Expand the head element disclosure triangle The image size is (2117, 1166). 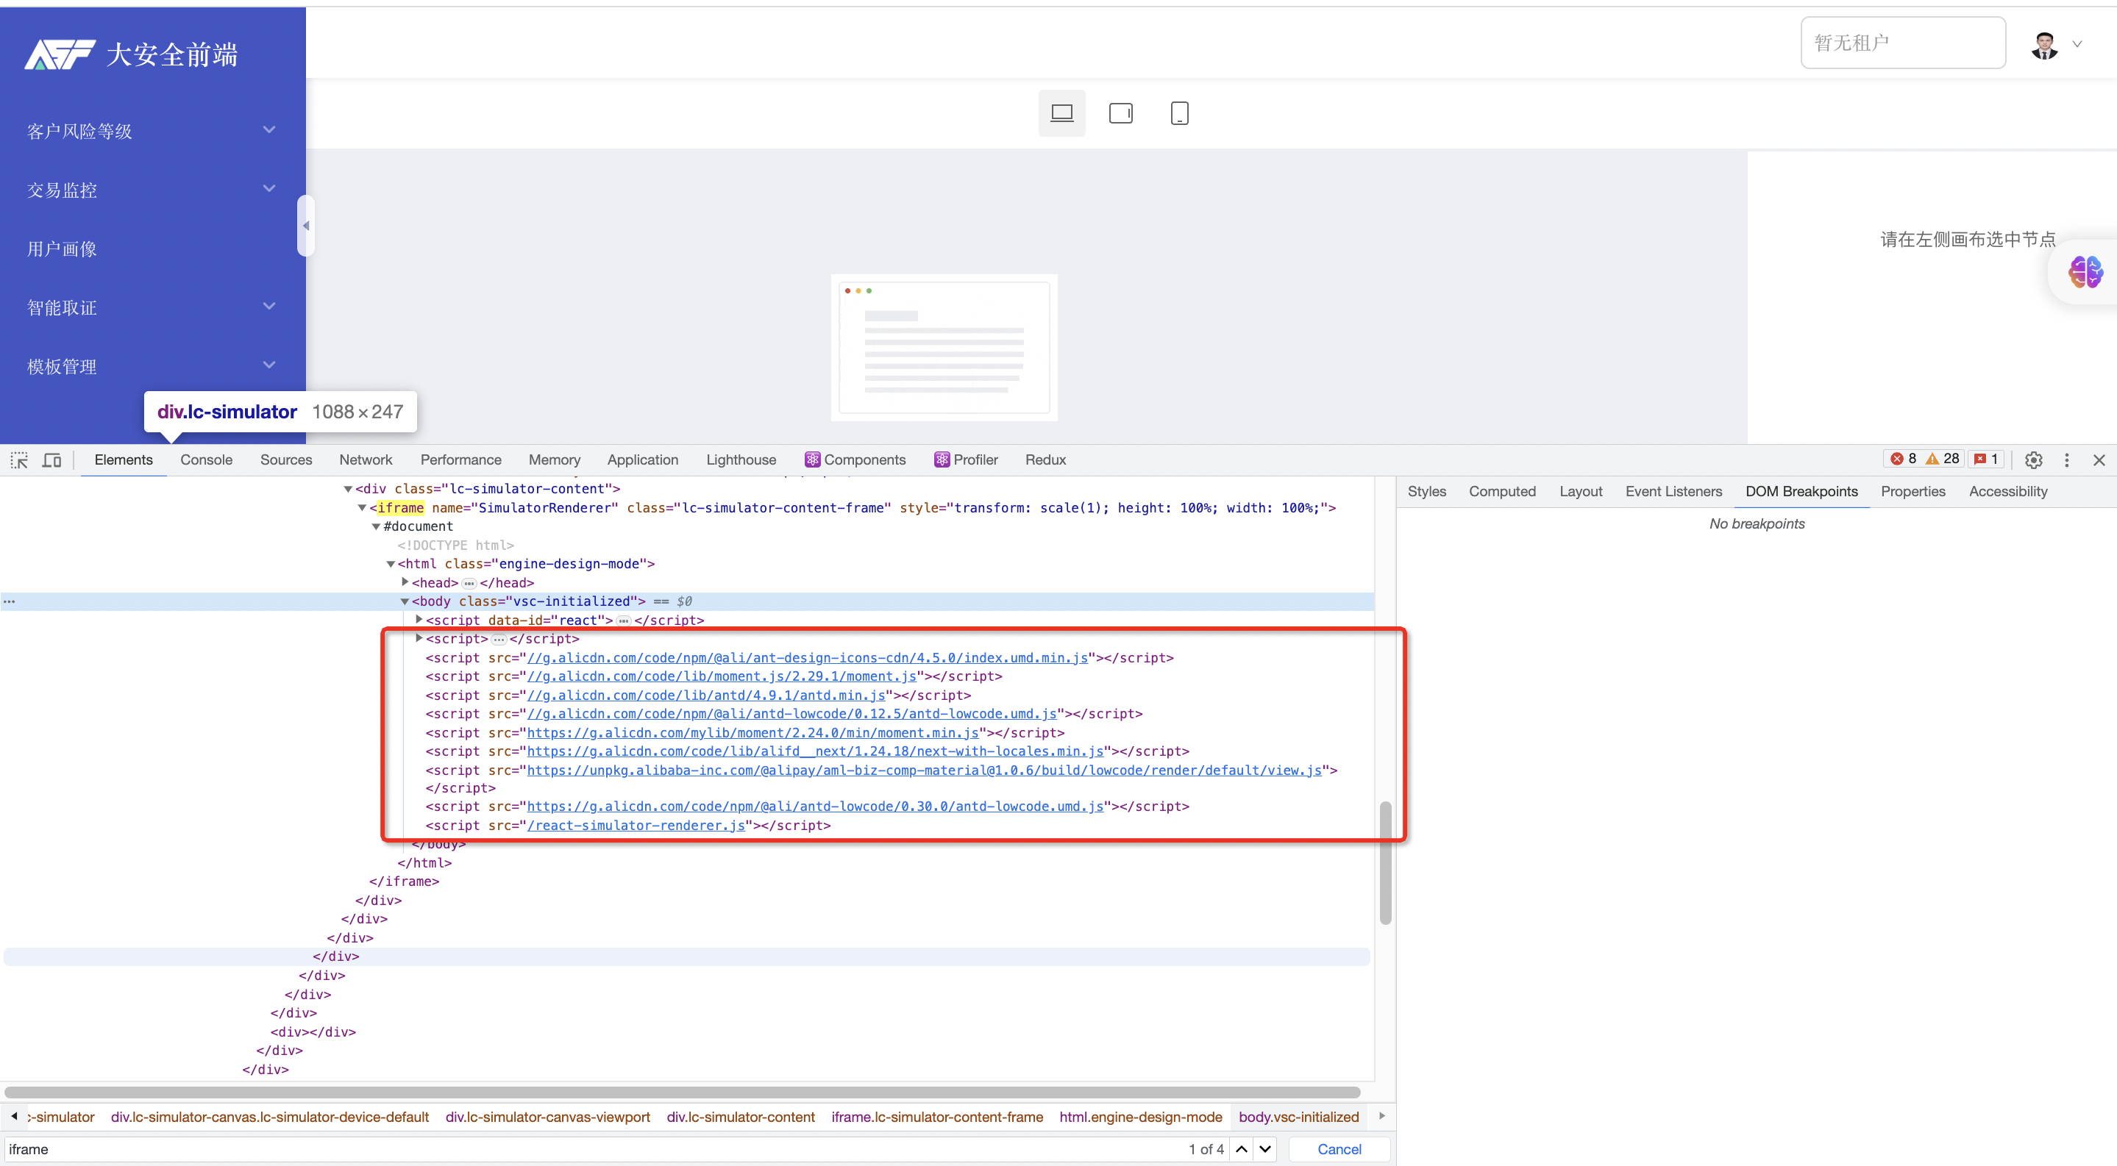404,582
